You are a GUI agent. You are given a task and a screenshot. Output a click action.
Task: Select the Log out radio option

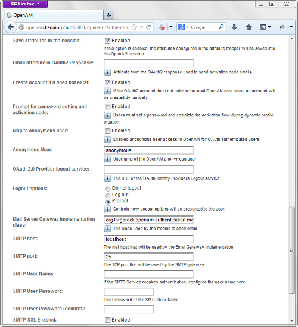[x=108, y=195]
